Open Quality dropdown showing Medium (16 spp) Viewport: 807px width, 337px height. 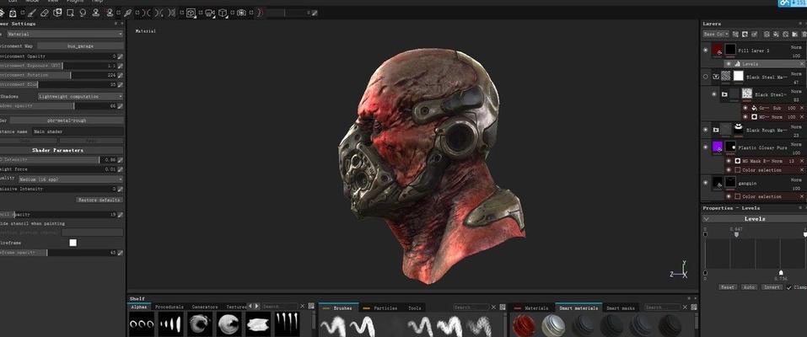pos(71,179)
